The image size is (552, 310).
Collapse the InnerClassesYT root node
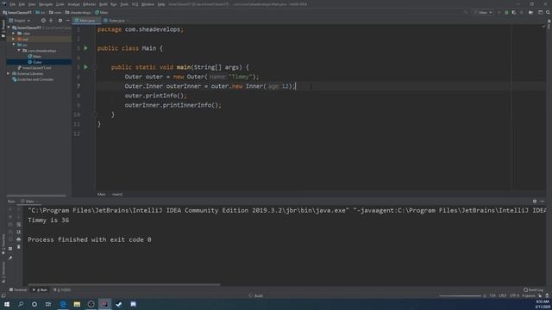pos(9,28)
